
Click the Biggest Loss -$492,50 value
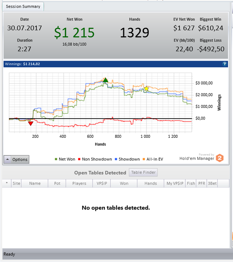(x=211, y=49)
